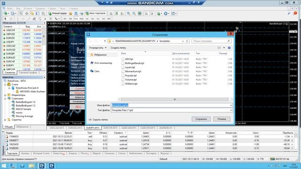Go up one folder in save dialog
Screen dimensions: 301x169
click(105, 41)
